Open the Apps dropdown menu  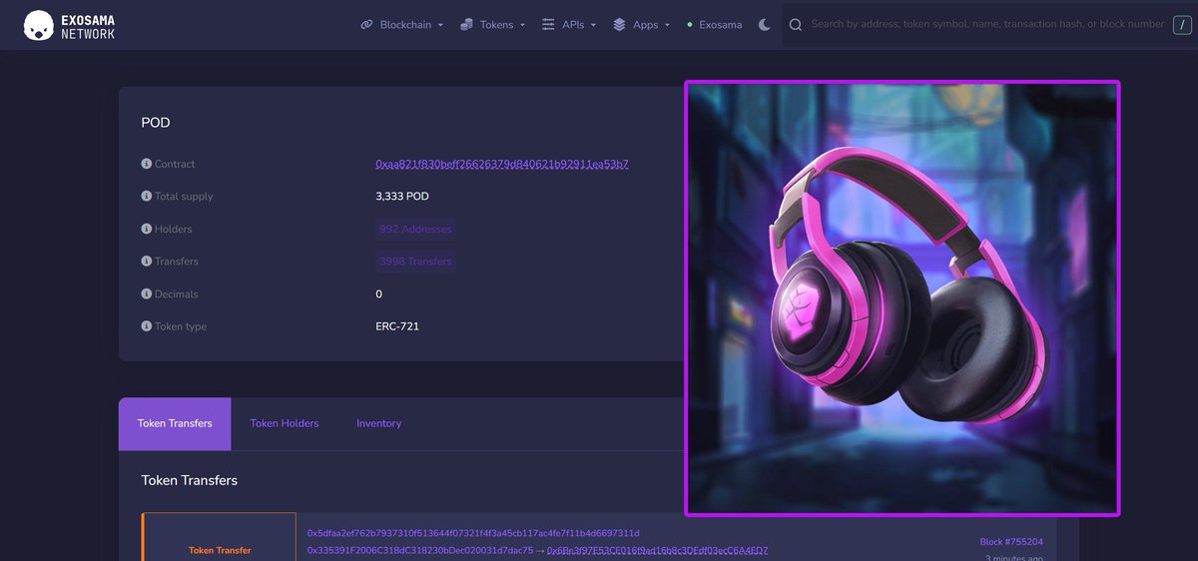point(641,25)
